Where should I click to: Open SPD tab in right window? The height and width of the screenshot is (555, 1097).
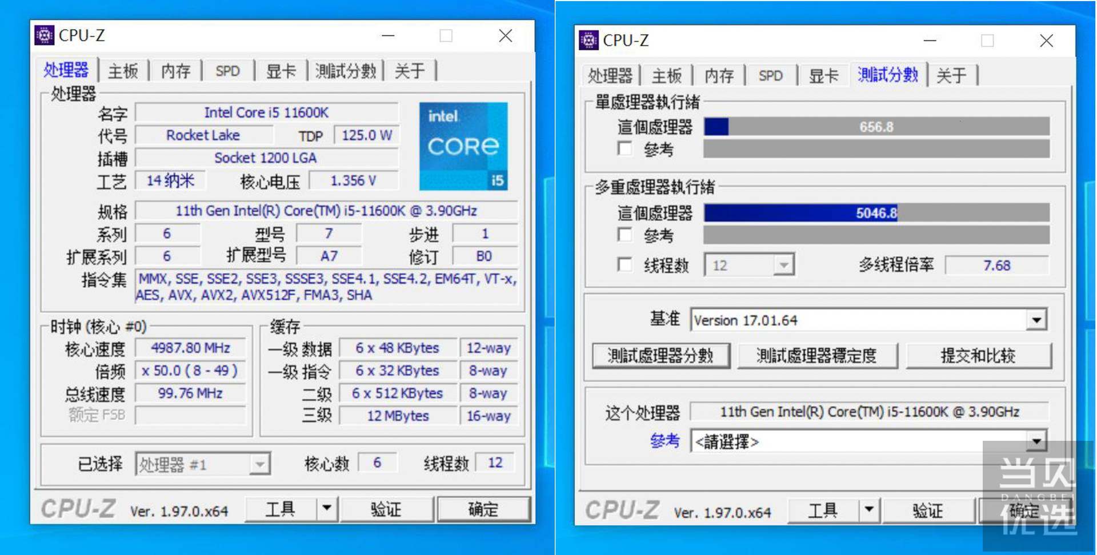771,75
